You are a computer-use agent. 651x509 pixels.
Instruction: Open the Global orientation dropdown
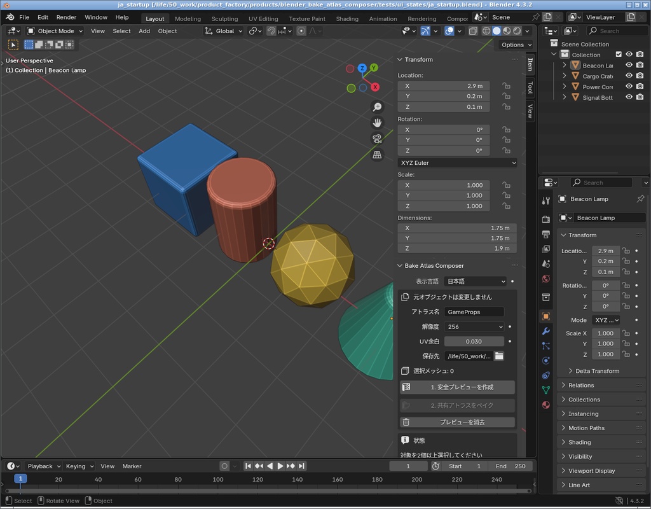point(224,31)
